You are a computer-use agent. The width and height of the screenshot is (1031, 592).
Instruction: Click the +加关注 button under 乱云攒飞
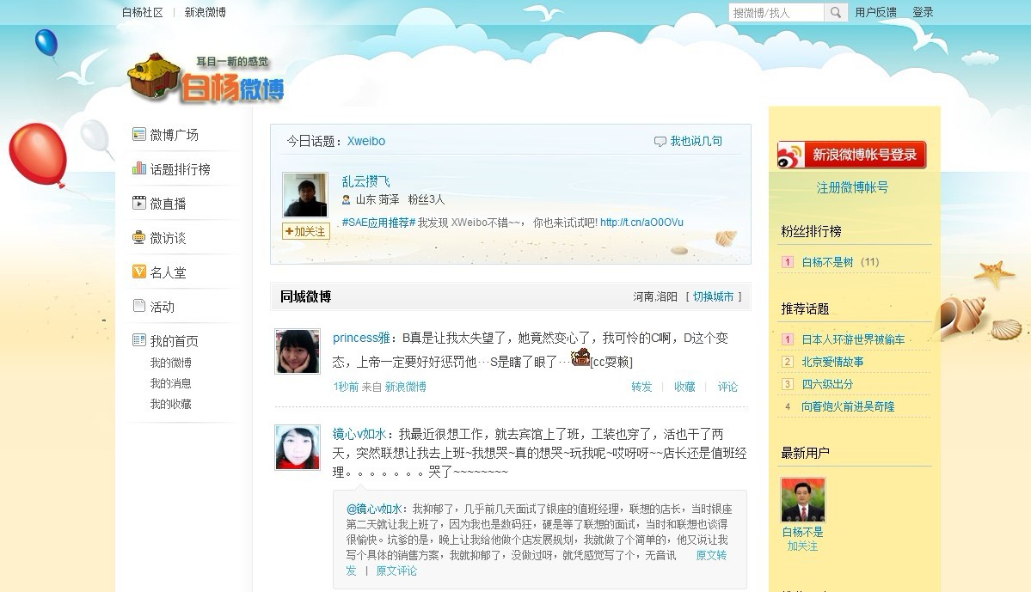306,231
